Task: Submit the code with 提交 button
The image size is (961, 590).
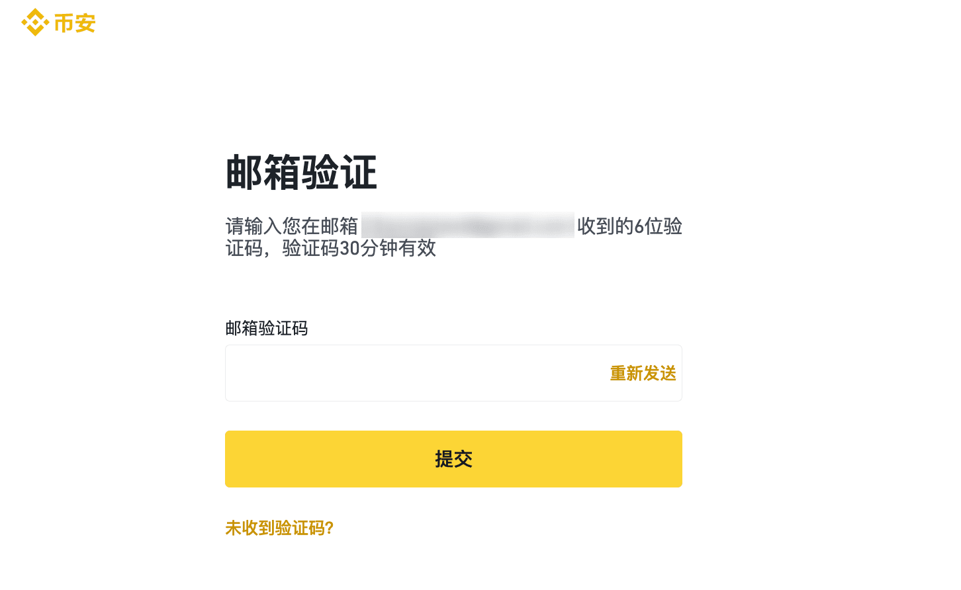Action: 453,459
